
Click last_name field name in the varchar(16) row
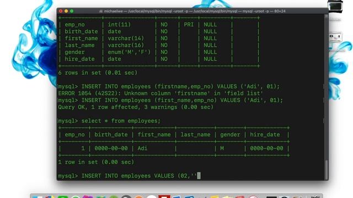pos(79,45)
